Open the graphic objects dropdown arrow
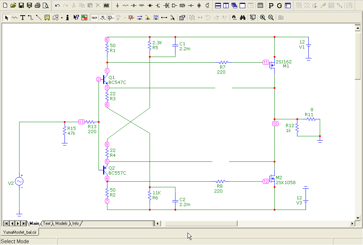The image size is (363, 245). pos(62,18)
